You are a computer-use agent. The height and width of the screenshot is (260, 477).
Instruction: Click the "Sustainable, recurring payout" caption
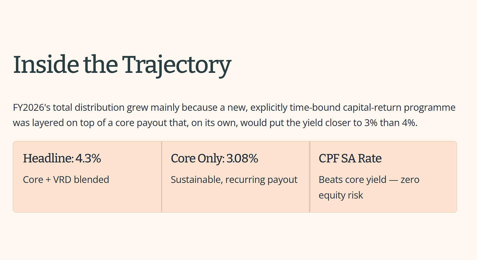[x=234, y=180]
